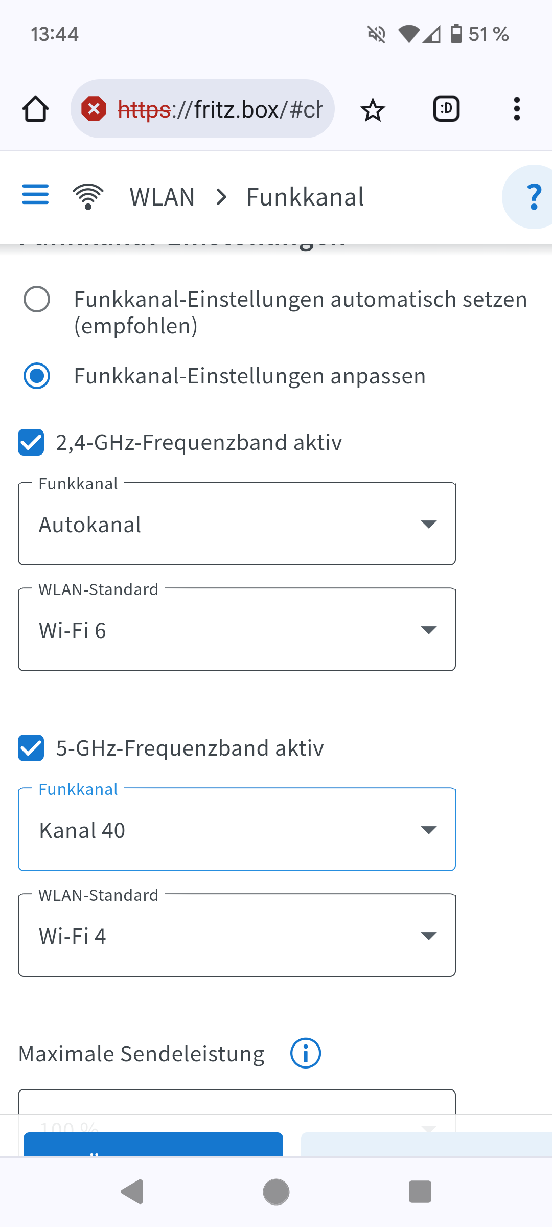Image resolution: width=552 pixels, height=1227 pixels.
Task: Disable the 2,4-GHz-Frequenzband checkbox
Action: point(31,442)
